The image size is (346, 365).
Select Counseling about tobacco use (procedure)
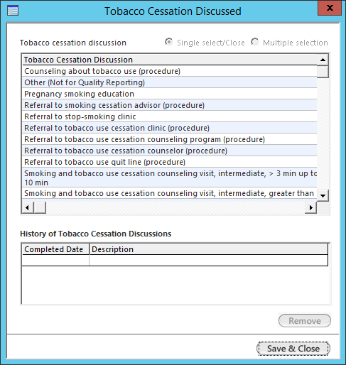pos(170,71)
